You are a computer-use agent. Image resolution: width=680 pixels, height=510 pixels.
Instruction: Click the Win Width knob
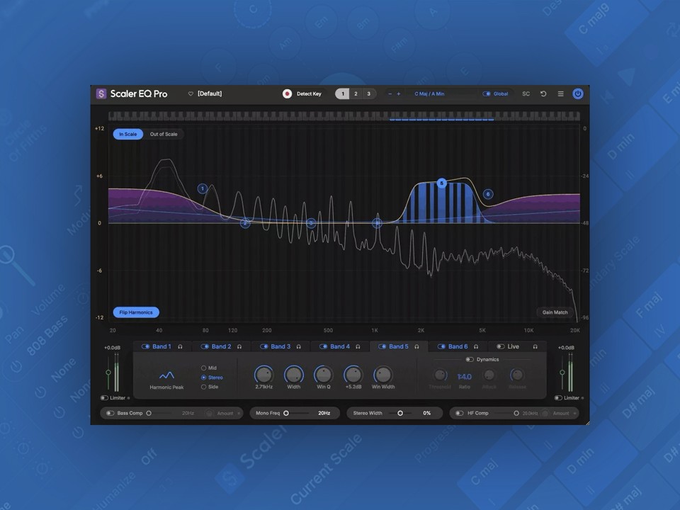pyautogui.click(x=383, y=375)
